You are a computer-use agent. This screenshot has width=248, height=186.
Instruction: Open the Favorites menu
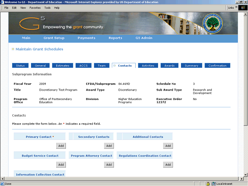(35, 8)
